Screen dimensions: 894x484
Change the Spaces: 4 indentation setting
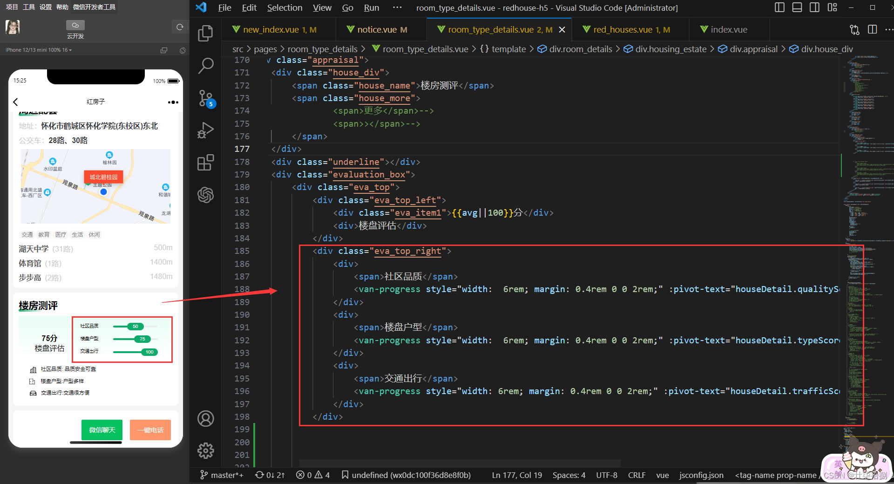click(569, 475)
